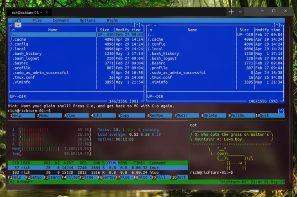The height and width of the screenshot is (197, 297).
Task: Open the Left menu in Midnight Commander
Action: [16, 20]
